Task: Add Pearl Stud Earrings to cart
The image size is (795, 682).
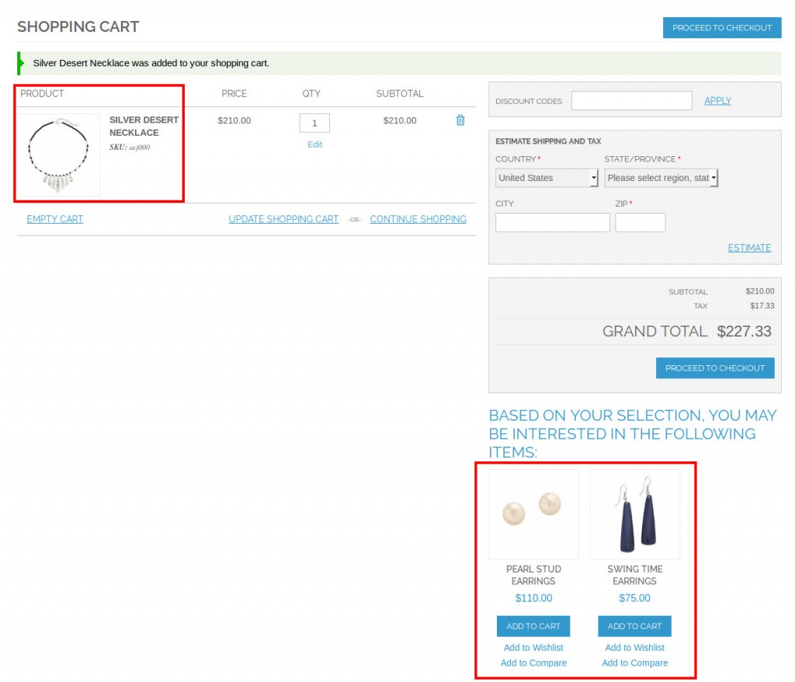Action: click(x=533, y=626)
